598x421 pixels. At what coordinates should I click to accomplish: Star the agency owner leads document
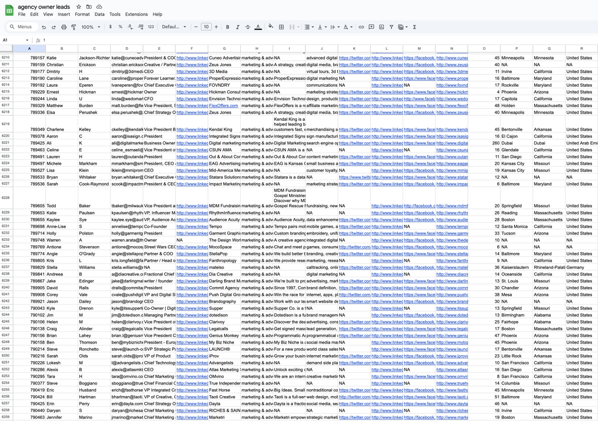coord(79,7)
